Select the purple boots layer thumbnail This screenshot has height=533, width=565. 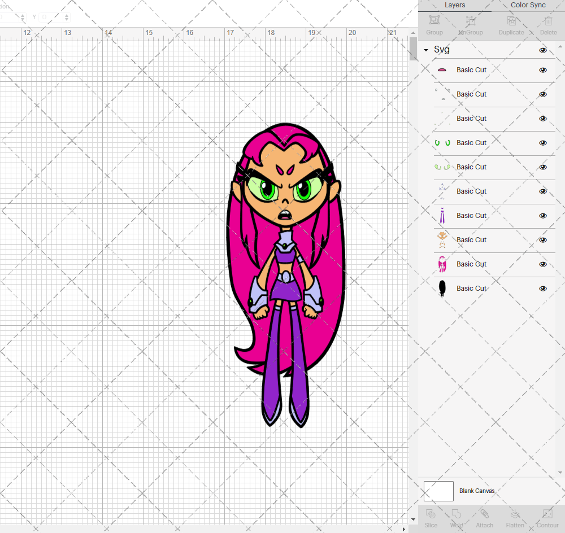pyautogui.click(x=442, y=215)
